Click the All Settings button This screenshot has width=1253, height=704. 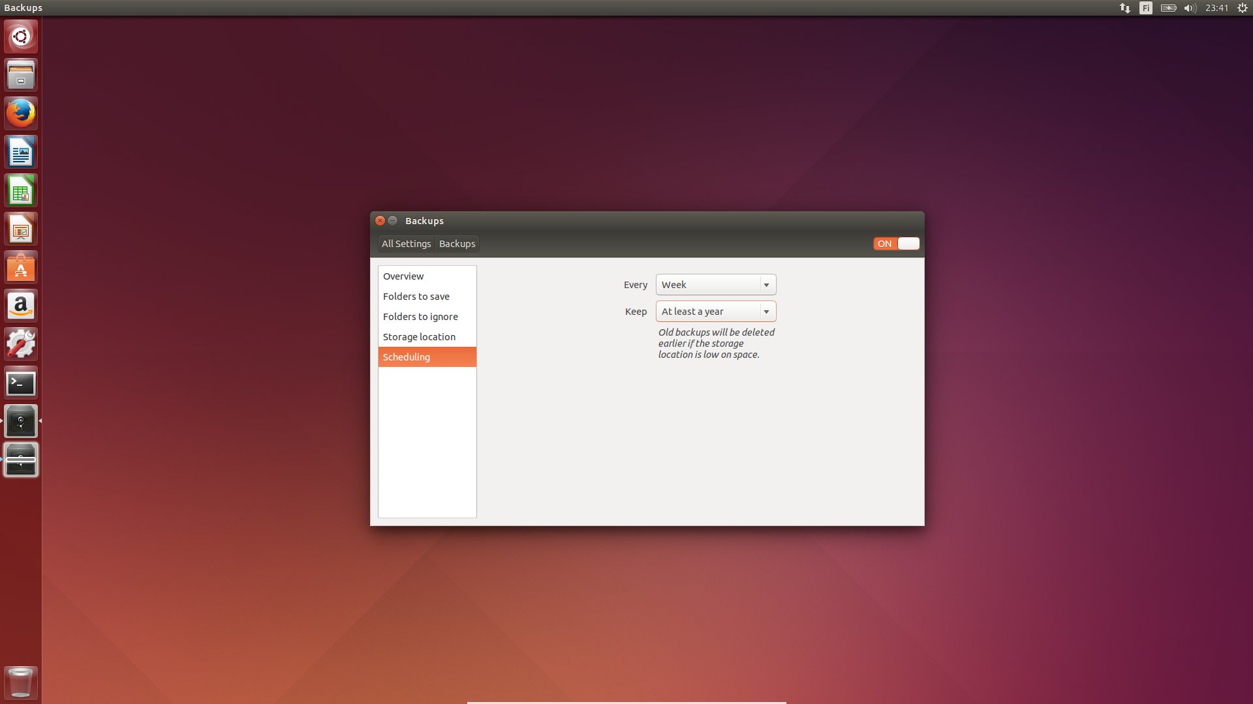(406, 244)
